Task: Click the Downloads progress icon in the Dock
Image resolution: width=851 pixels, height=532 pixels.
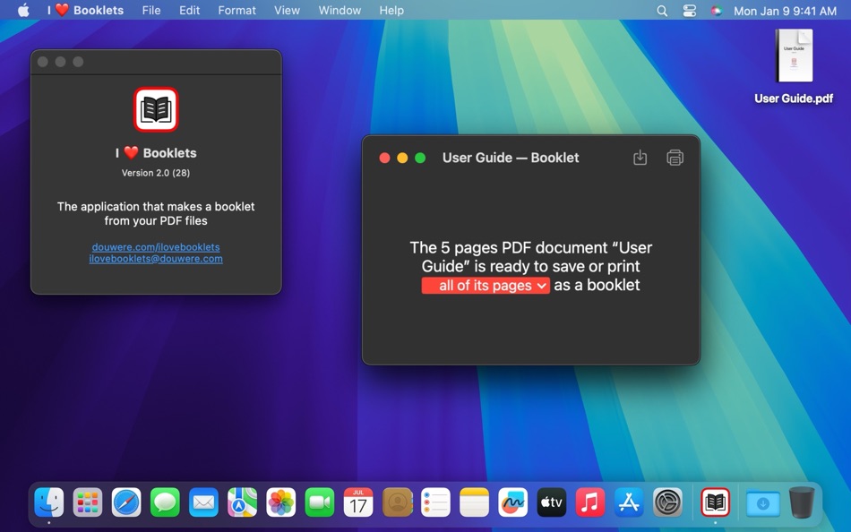Action: (x=761, y=502)
